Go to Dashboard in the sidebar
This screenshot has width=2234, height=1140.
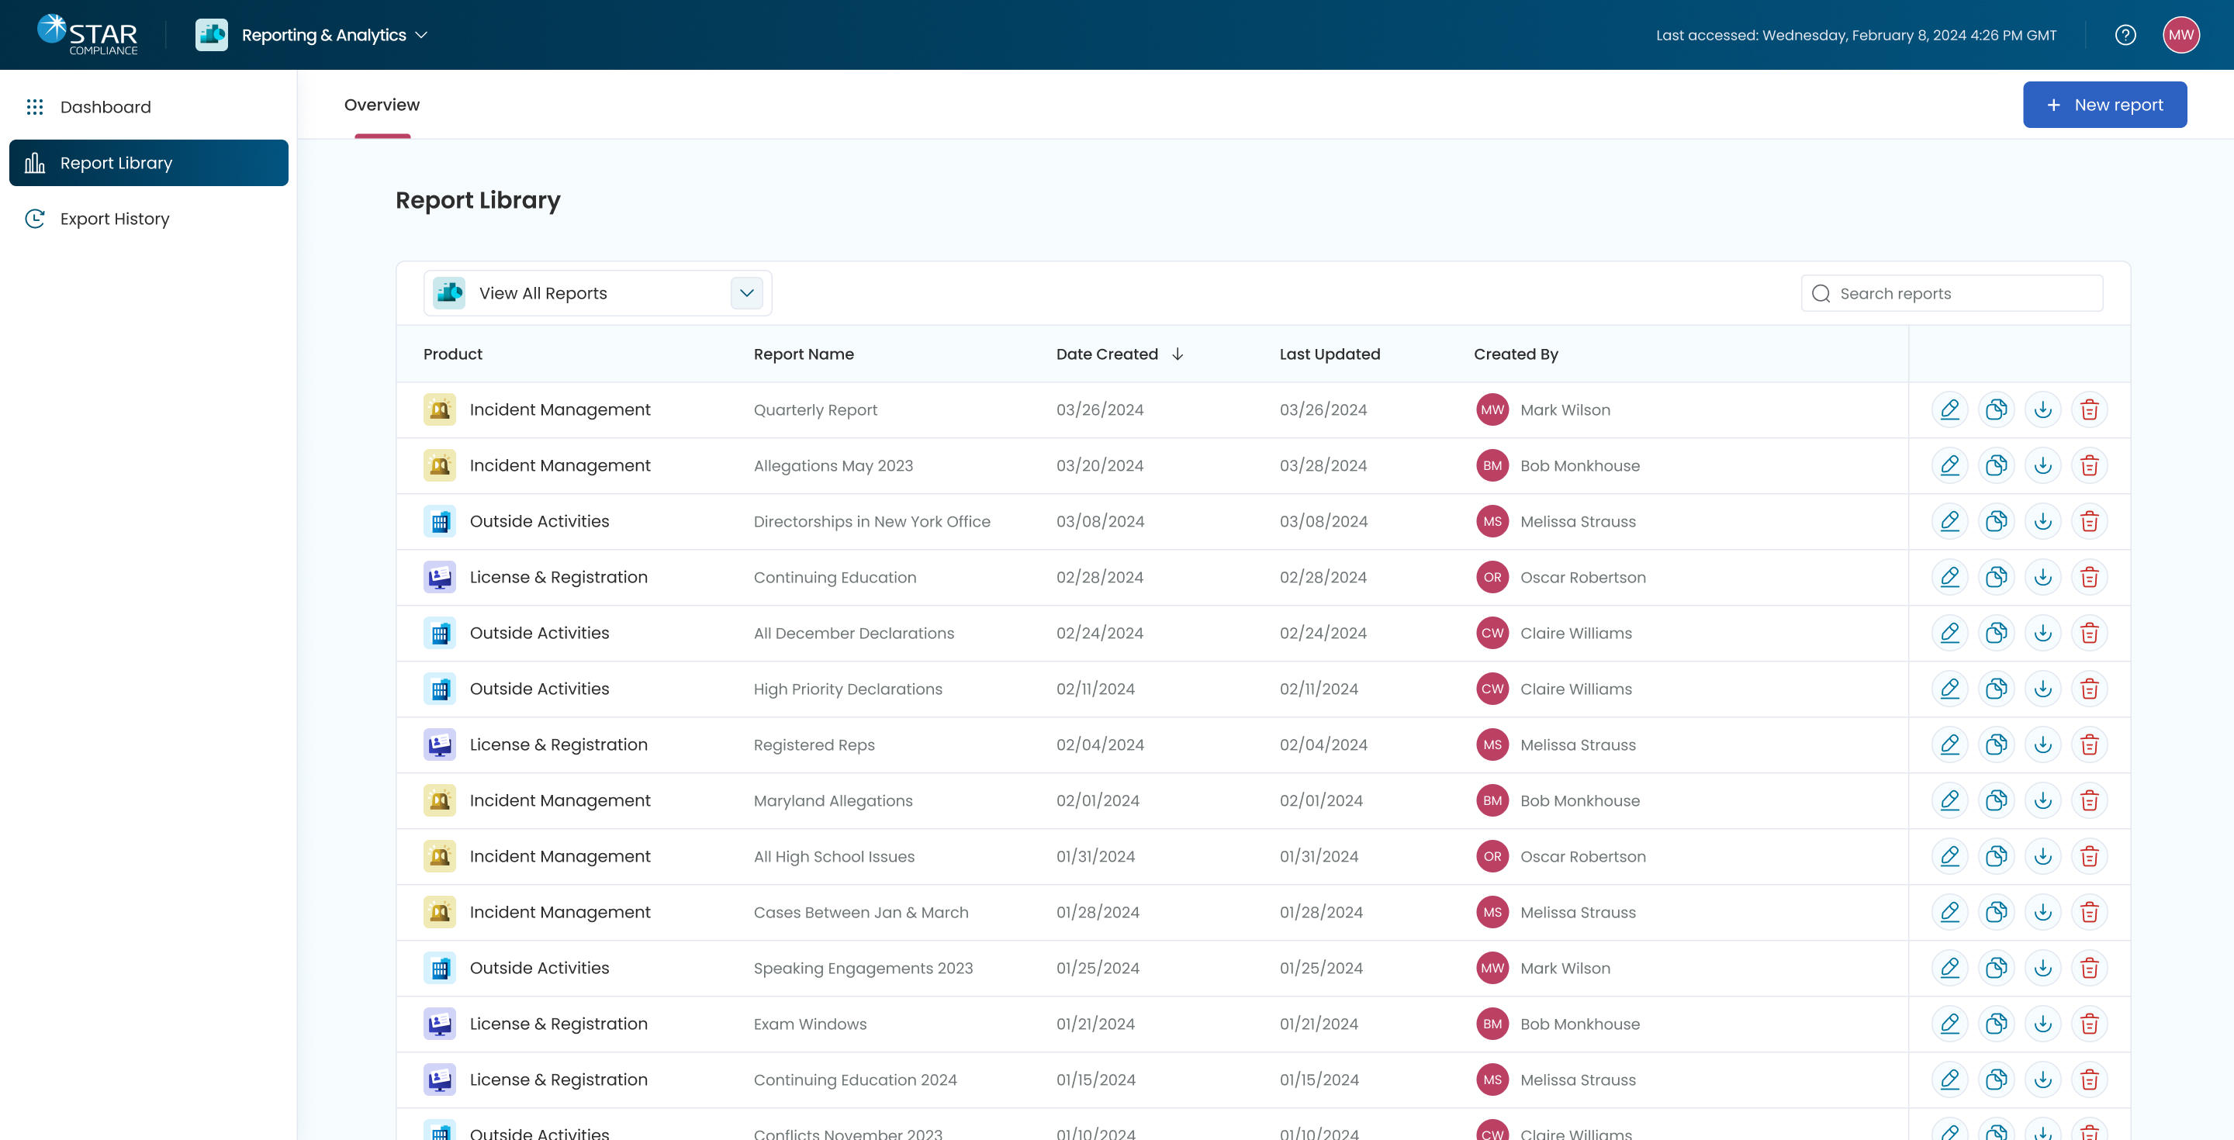[x=105, y=106]
